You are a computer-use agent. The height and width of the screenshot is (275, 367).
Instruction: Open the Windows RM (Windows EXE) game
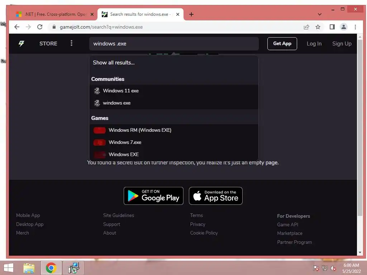(x=174, y=130)
